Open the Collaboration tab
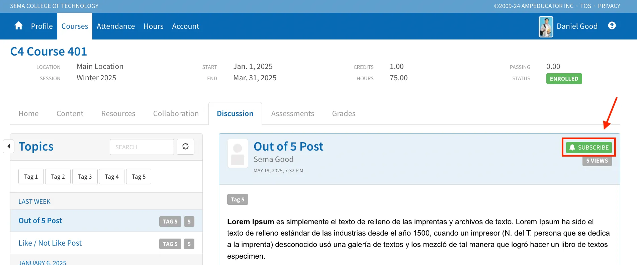Screen dimensions: 637x265 point(176,113)
